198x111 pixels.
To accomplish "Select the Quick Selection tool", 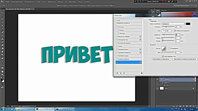I will tap(2, 22).
